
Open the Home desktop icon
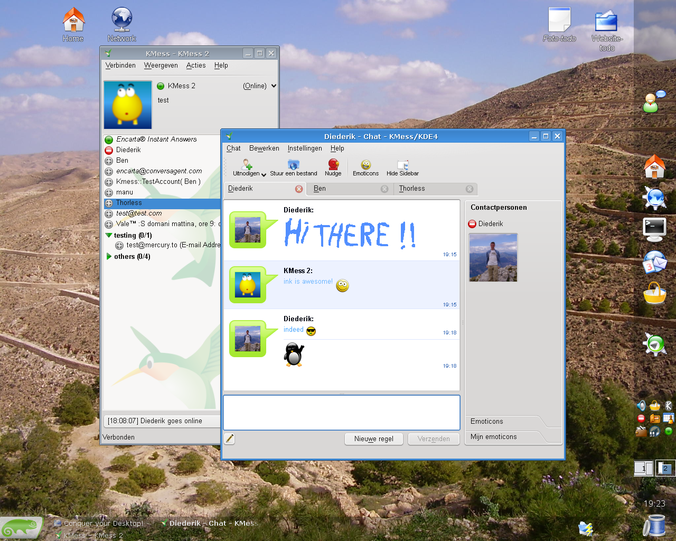click(73, 25)
